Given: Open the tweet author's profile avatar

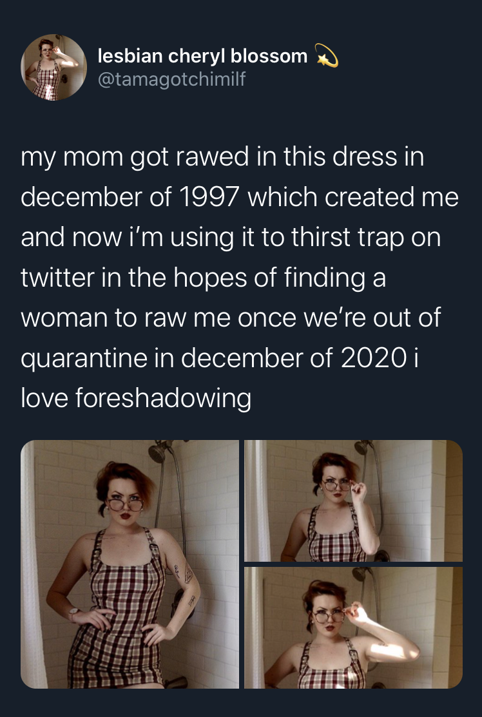Looking at the screenshot, I should (53, 68).
